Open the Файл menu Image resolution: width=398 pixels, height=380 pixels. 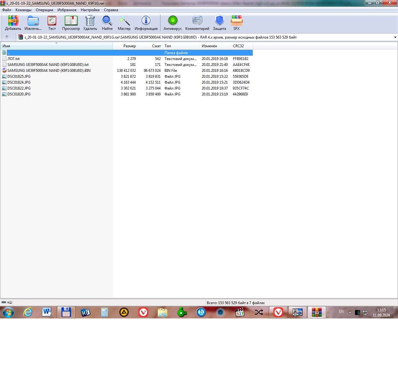(7, 10)
